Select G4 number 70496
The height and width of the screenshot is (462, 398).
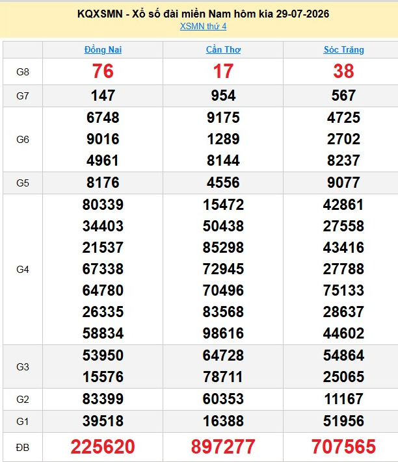[x=223, y=290]
